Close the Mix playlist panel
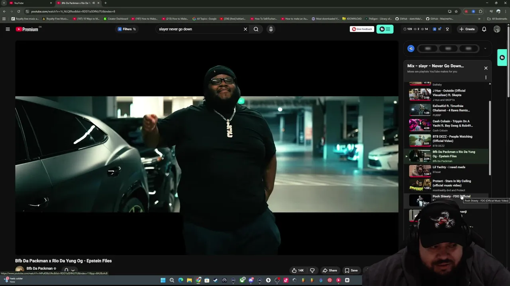The height and width of the screenshot is (286, 510). (486, 68)
